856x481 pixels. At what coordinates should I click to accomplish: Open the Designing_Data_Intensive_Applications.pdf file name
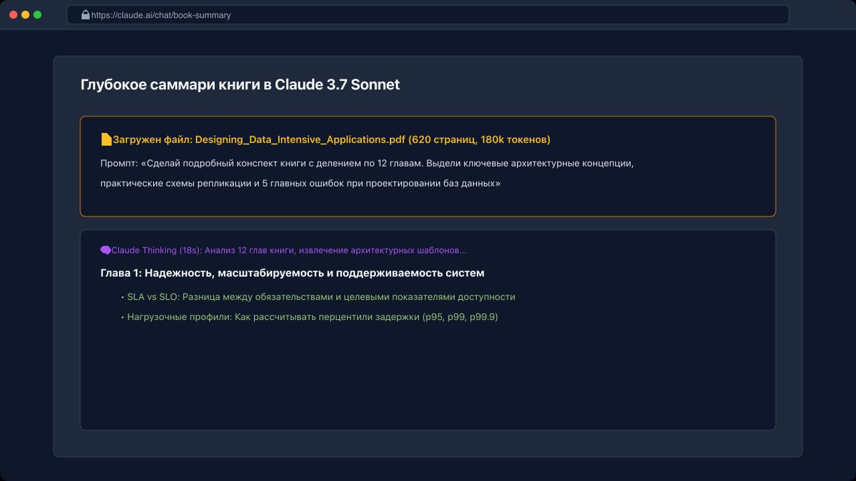[300, 140]
